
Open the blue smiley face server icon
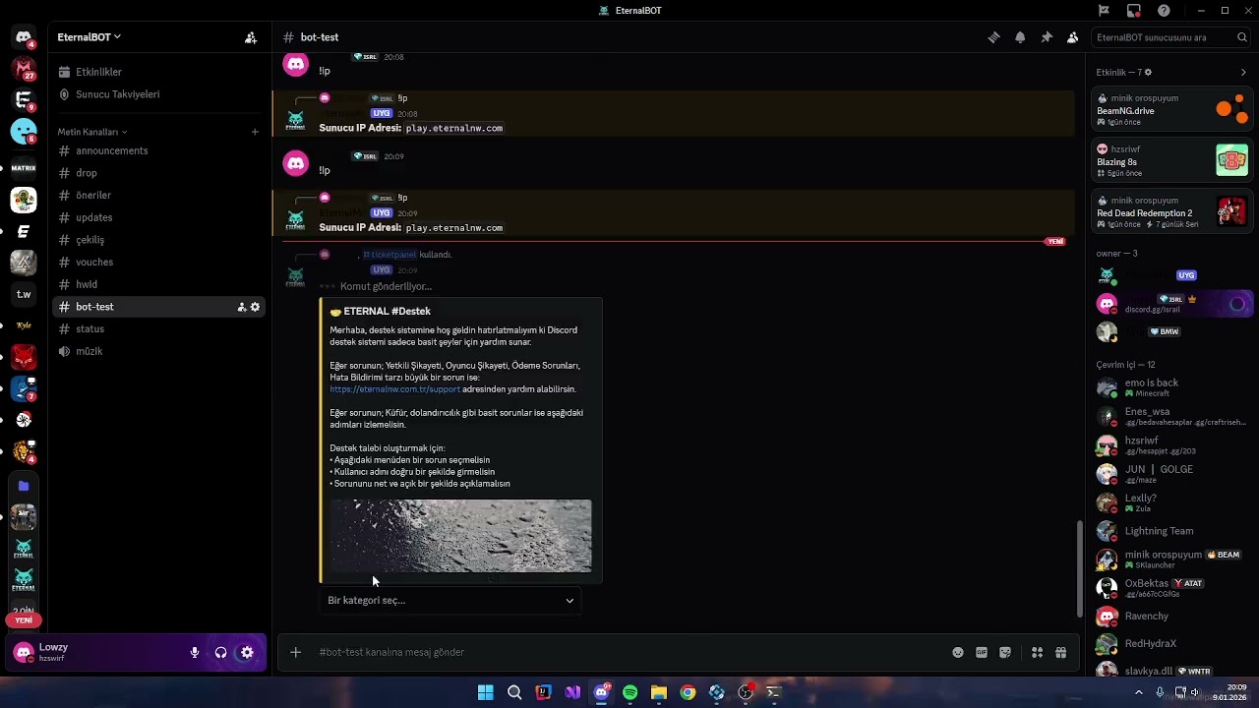click(x=24, y=131)
